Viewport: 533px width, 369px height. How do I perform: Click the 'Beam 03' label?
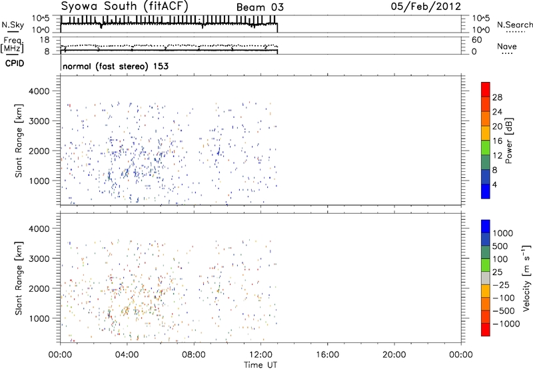click(x=260, y=7)
